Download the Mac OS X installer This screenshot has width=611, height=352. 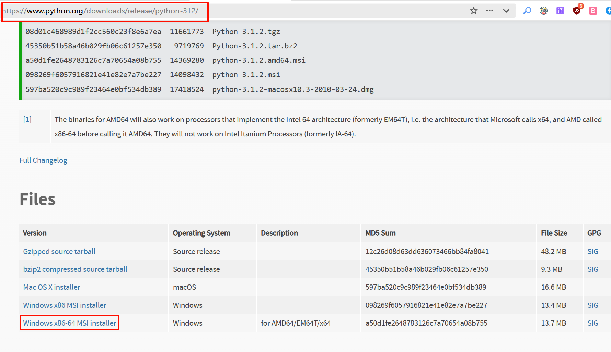pos(52,287)
